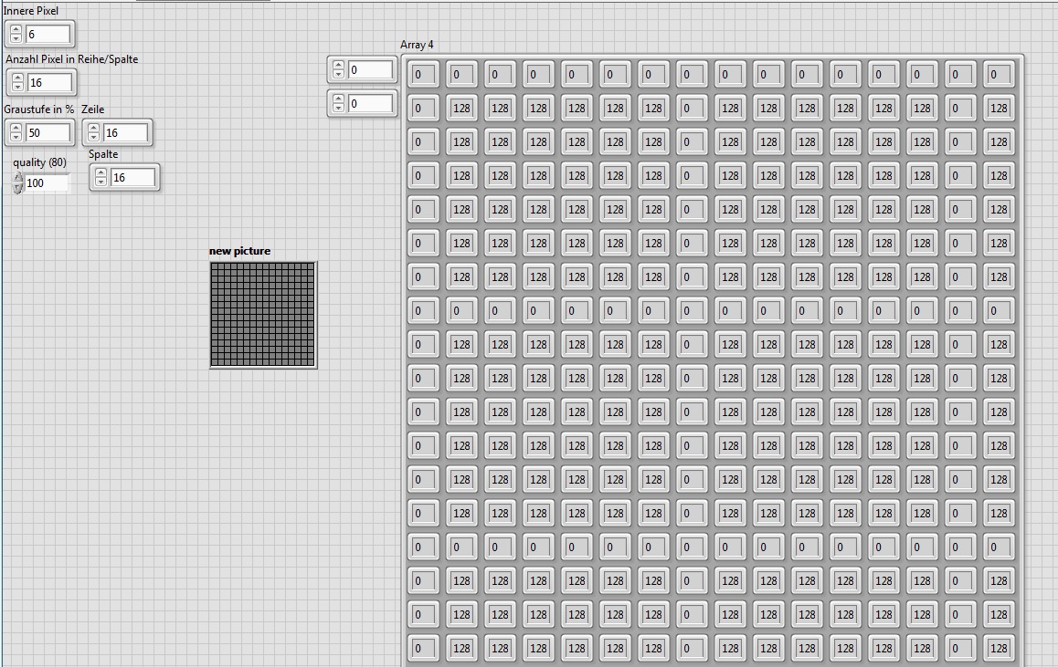Decrement the quality (80) value

pos(18,188)
